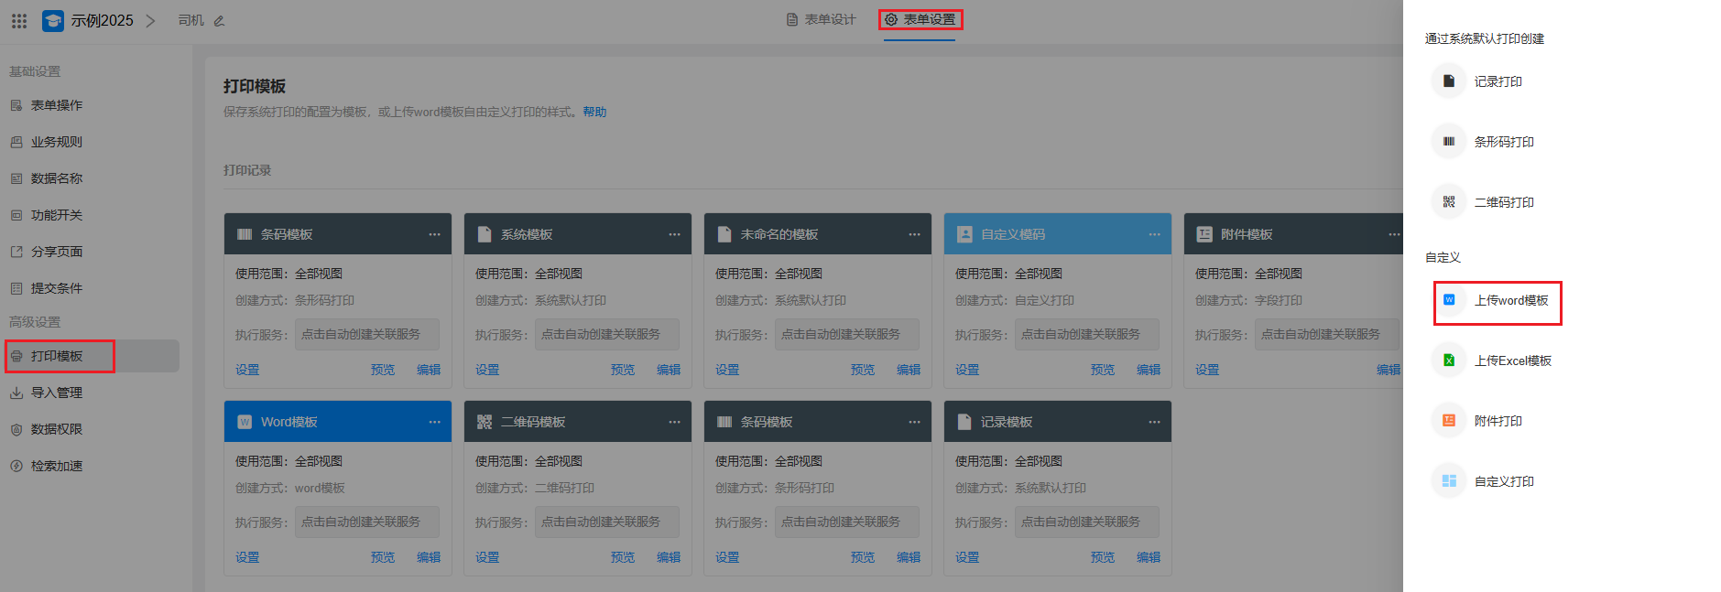
Task: Click 执行服务 field on 自定义模码 card
Action: 1086,335
